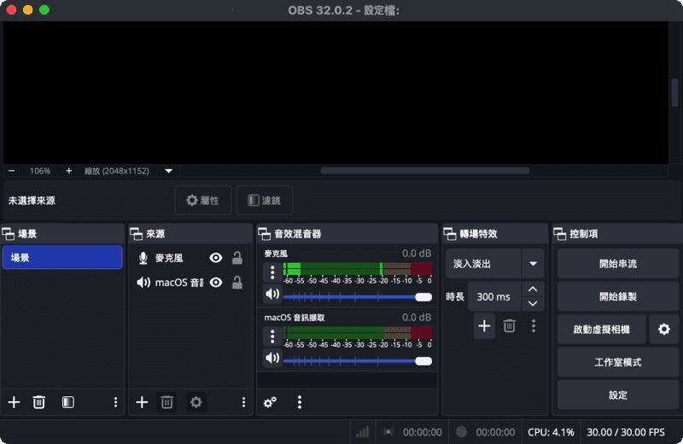The image size is (683, 444).
Task: Open macOS 音訊擷取 mixer channel options dots
Action: (272, 336)
